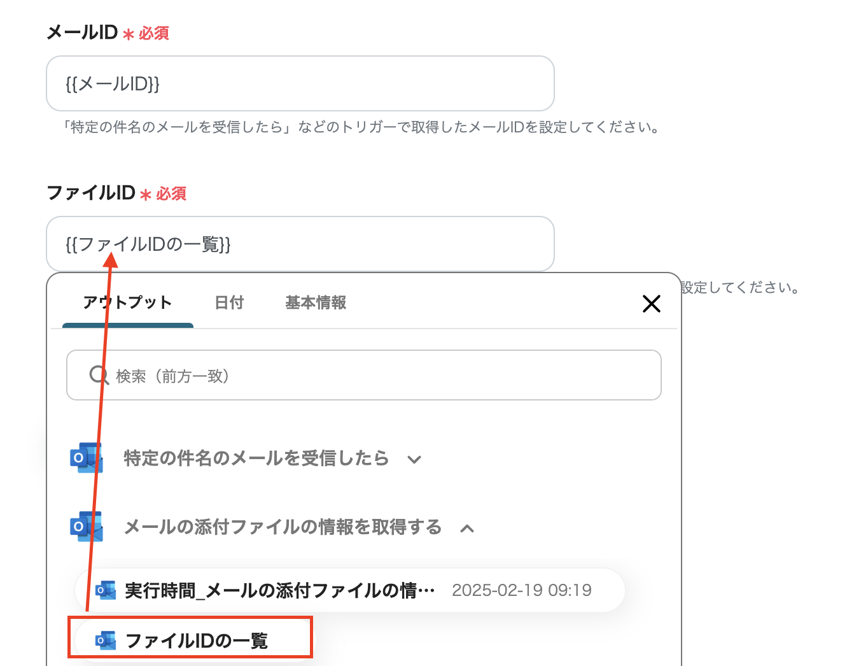Close the output picker with X

tap(651, 304)
